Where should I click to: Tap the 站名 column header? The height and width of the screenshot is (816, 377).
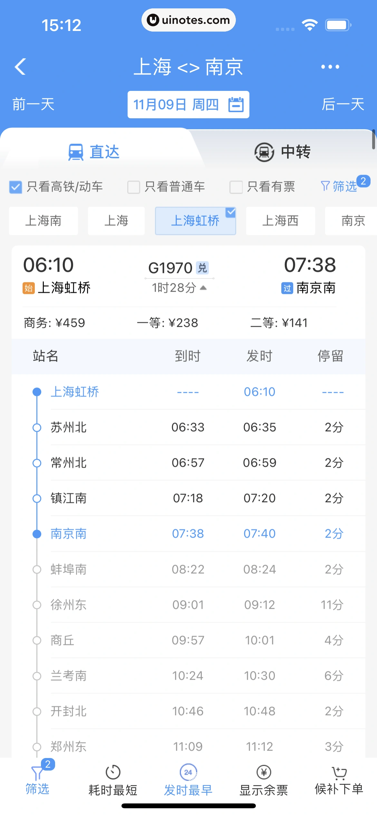45,356
